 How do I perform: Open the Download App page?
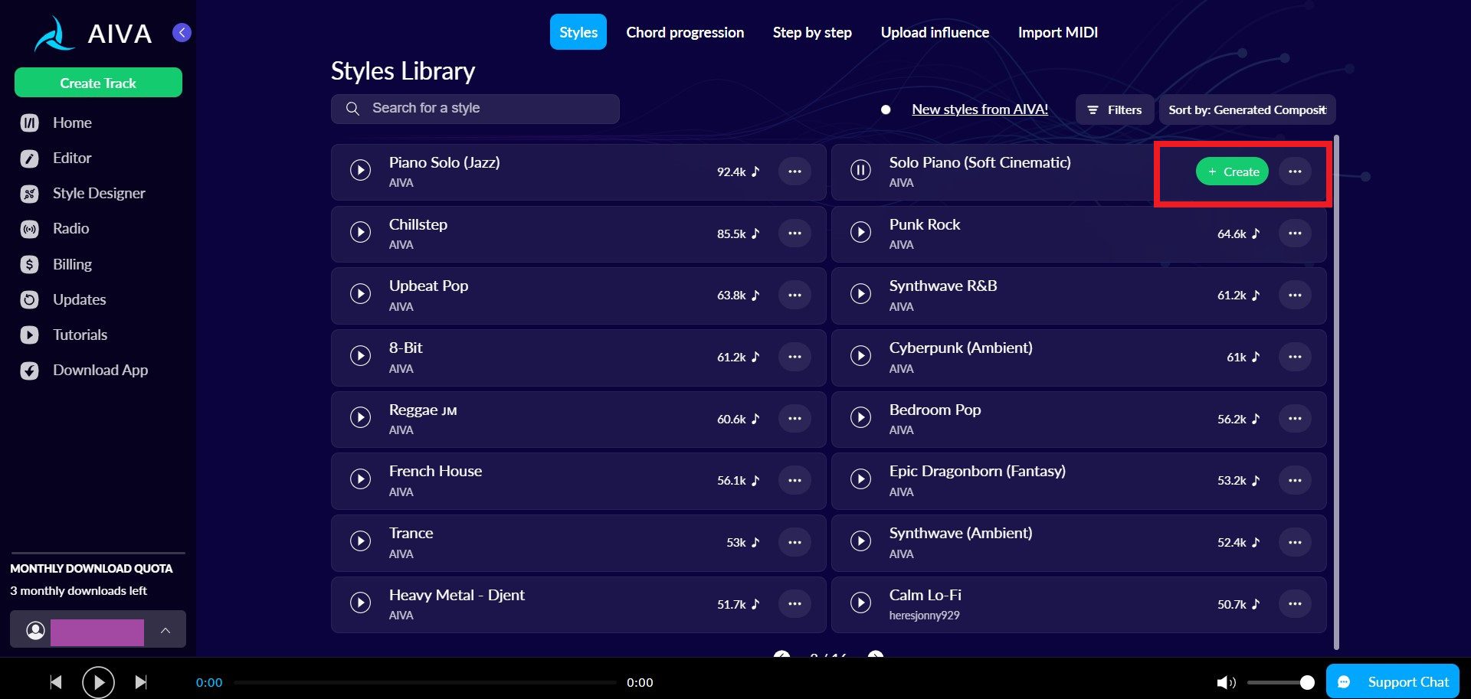[x=100, y=371]
